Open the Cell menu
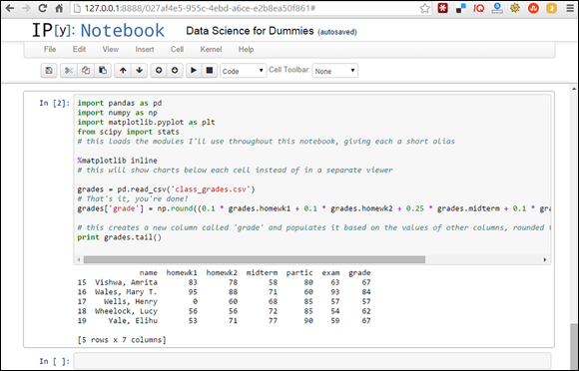The width and height of the screenshot is (579, 371). click(x=177, y=50)
